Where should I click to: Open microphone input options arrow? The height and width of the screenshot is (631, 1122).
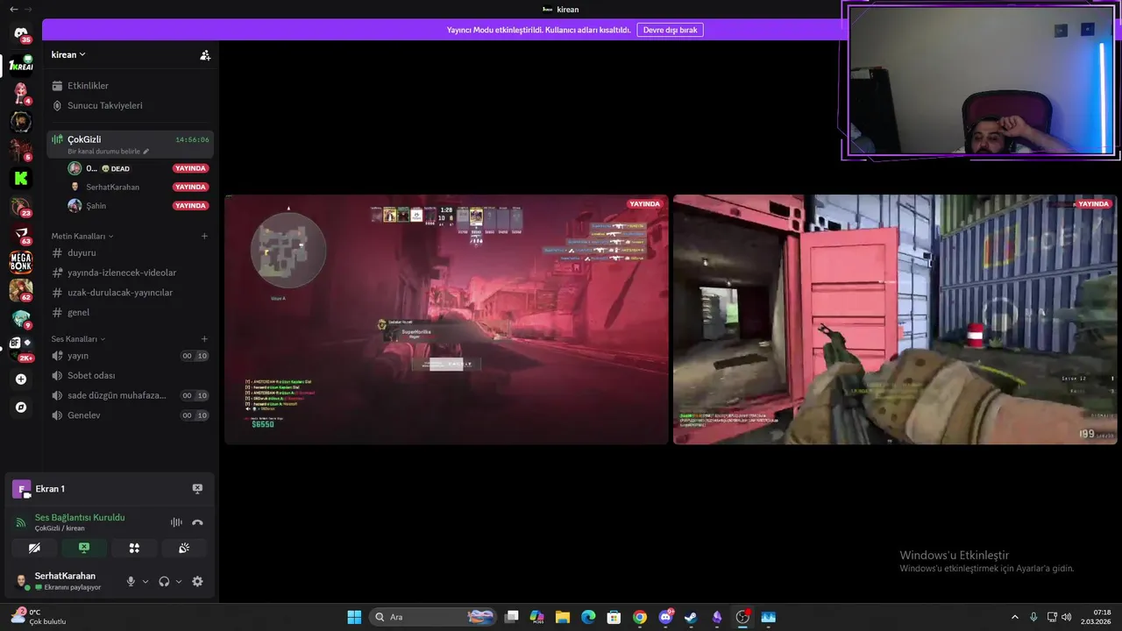pos(146,581)
